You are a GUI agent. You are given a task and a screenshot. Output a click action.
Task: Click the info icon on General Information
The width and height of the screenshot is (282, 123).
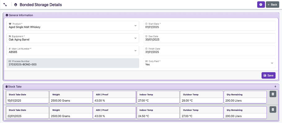point(7,15)
